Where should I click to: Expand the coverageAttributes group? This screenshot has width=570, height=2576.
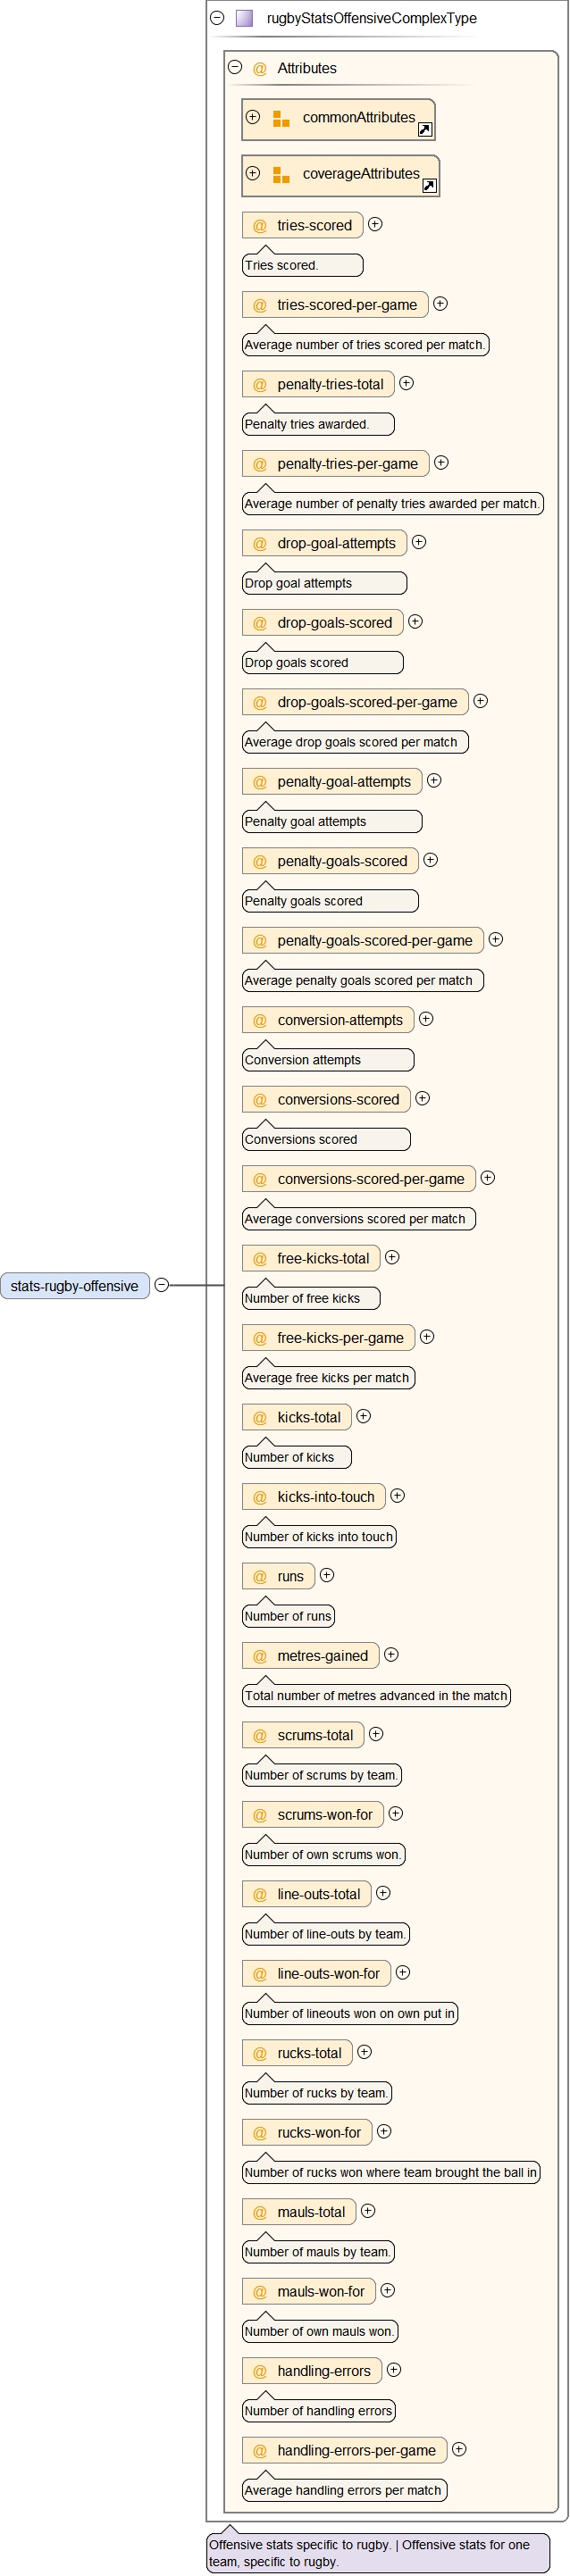click(x=253, y=173)
